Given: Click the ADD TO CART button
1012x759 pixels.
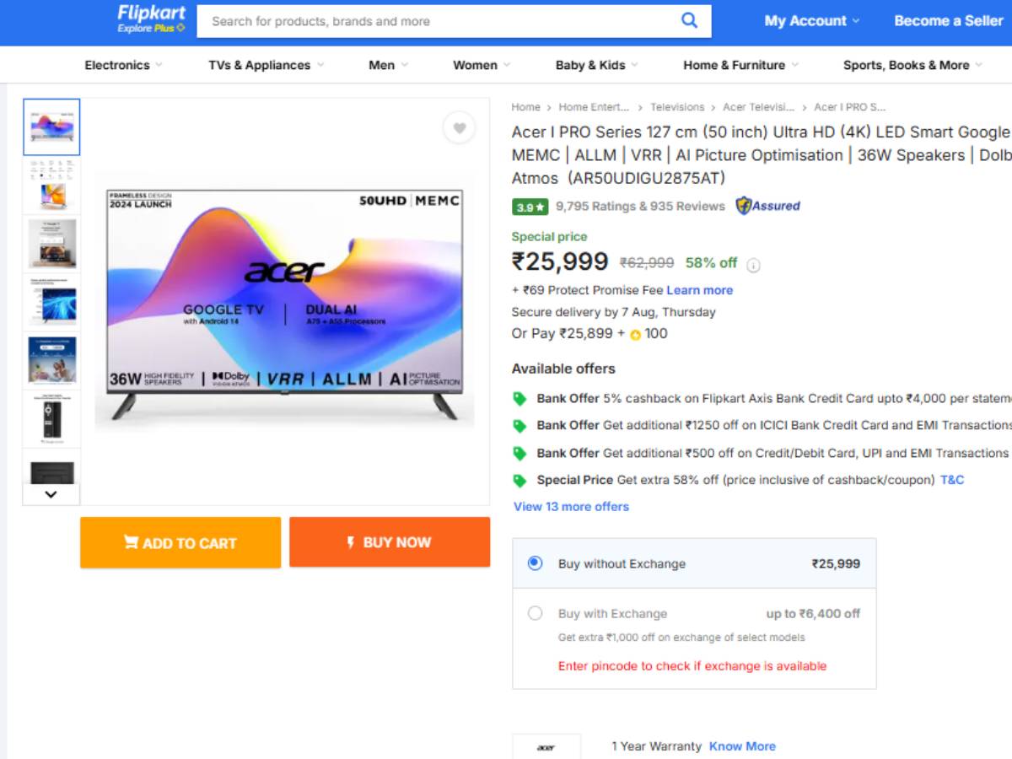Looking at the screenshot, I should [x=180, y=542].
